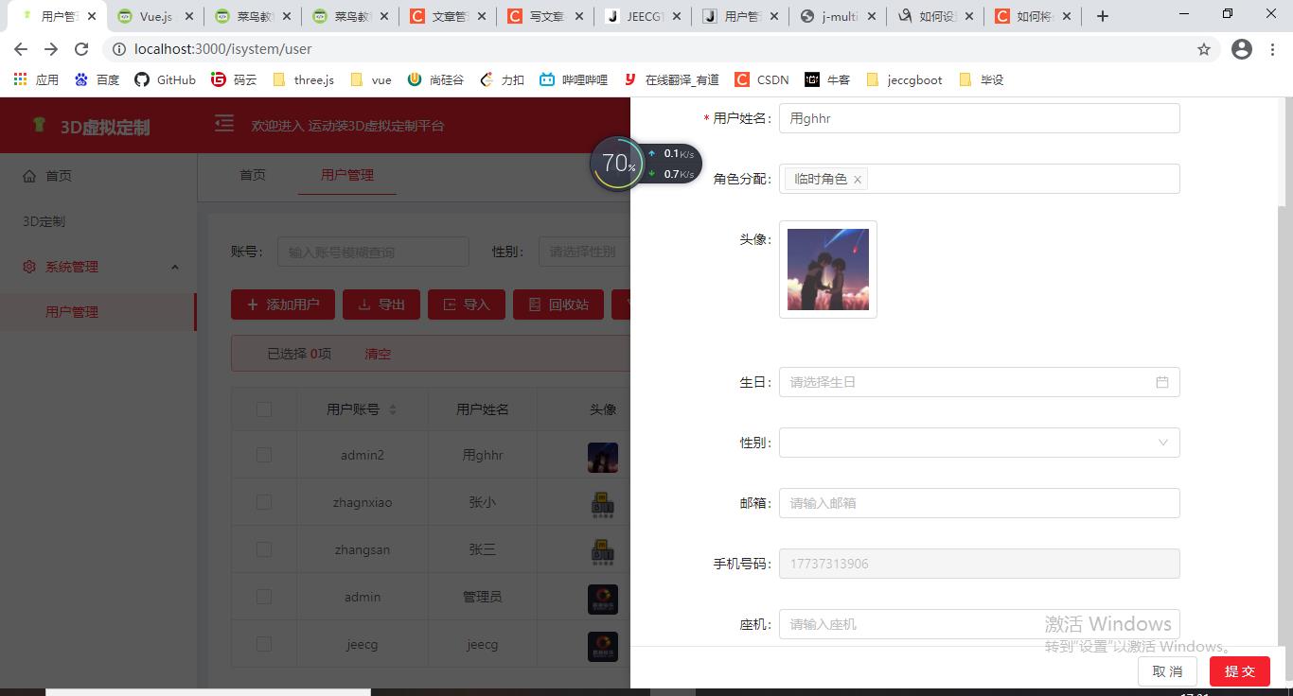This screenshot has height=696, width=1293.
Task: Open the 应用 apps bookmark
Action: coord(36,79)
